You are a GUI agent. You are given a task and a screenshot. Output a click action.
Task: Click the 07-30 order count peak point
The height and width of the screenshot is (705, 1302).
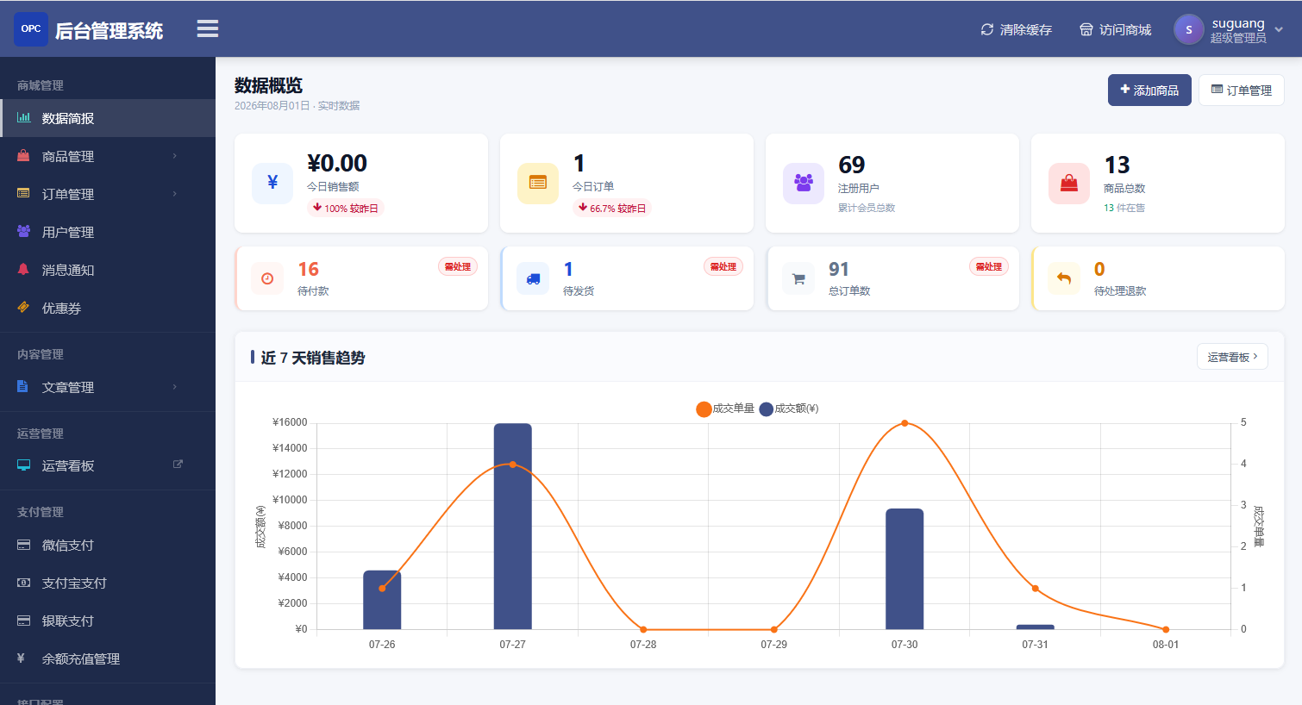[905, 423]
